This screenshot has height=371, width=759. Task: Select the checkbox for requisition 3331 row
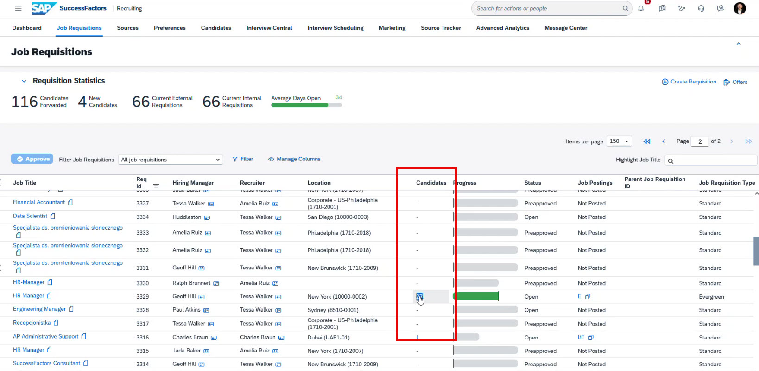(x=1, y=268)
